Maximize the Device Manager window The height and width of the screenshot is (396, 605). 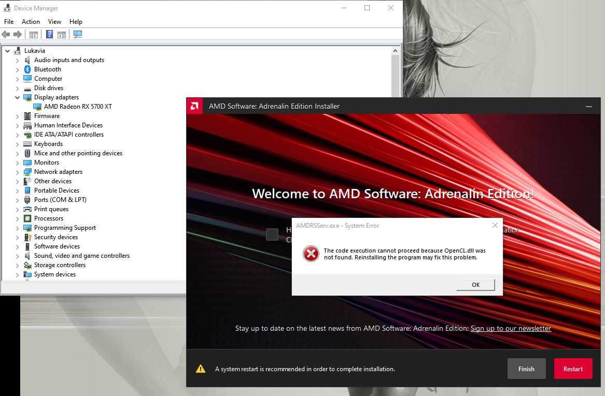[x=367, y=8]
